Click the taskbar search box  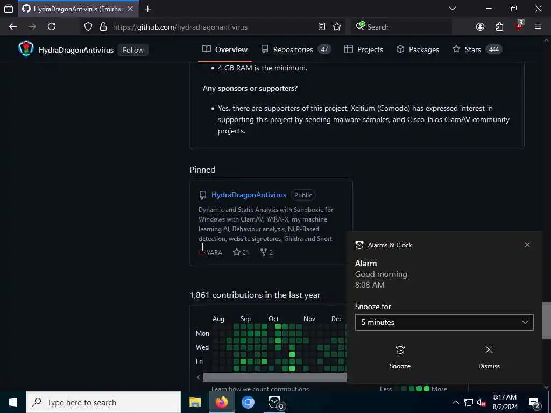103,402
